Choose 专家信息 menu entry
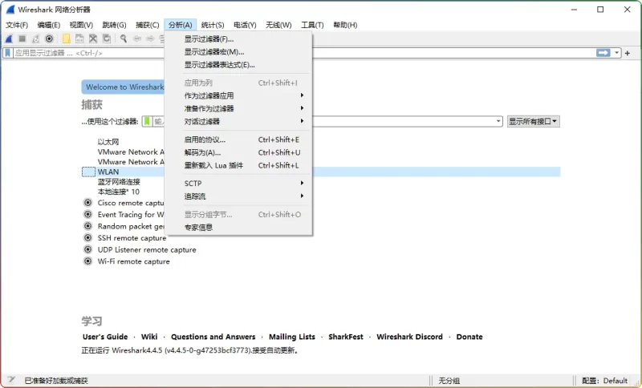The width and height of the screenshot is (642, 388). point(238,228)
